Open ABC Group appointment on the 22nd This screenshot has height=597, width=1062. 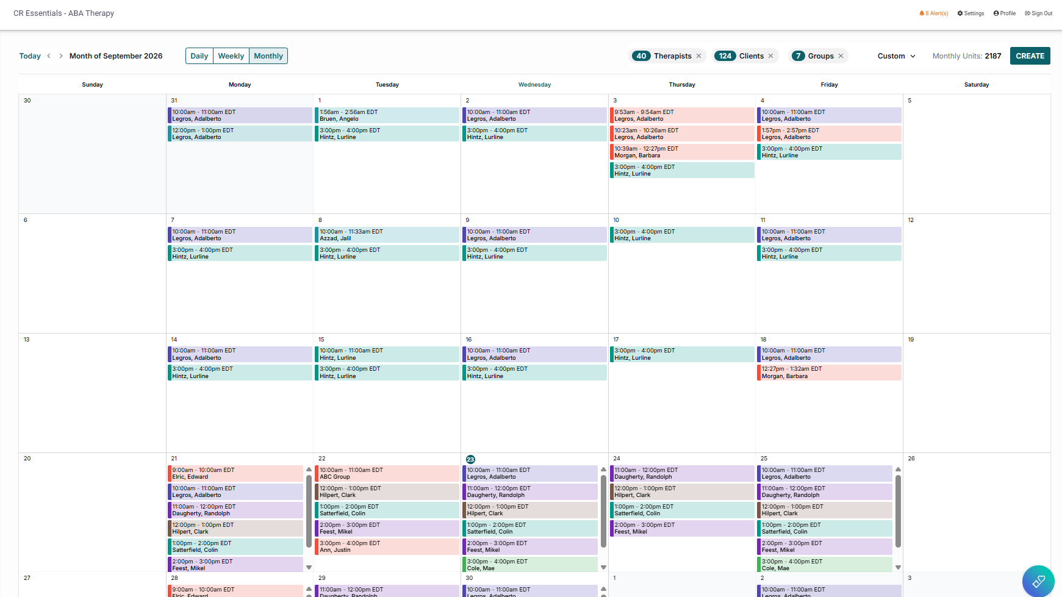[387, 473]
